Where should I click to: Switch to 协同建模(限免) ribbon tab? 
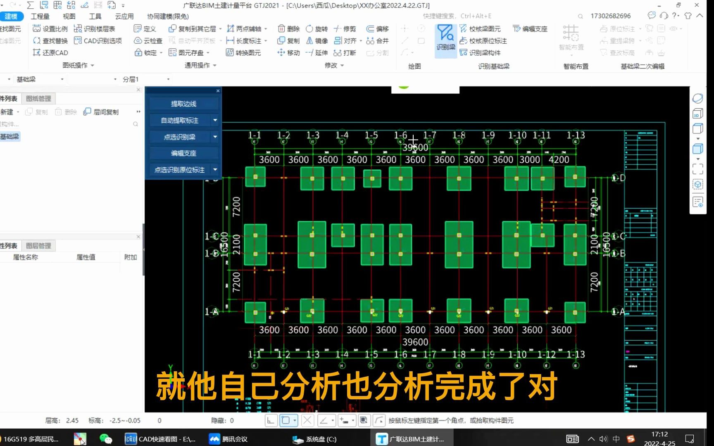[168, 16]
